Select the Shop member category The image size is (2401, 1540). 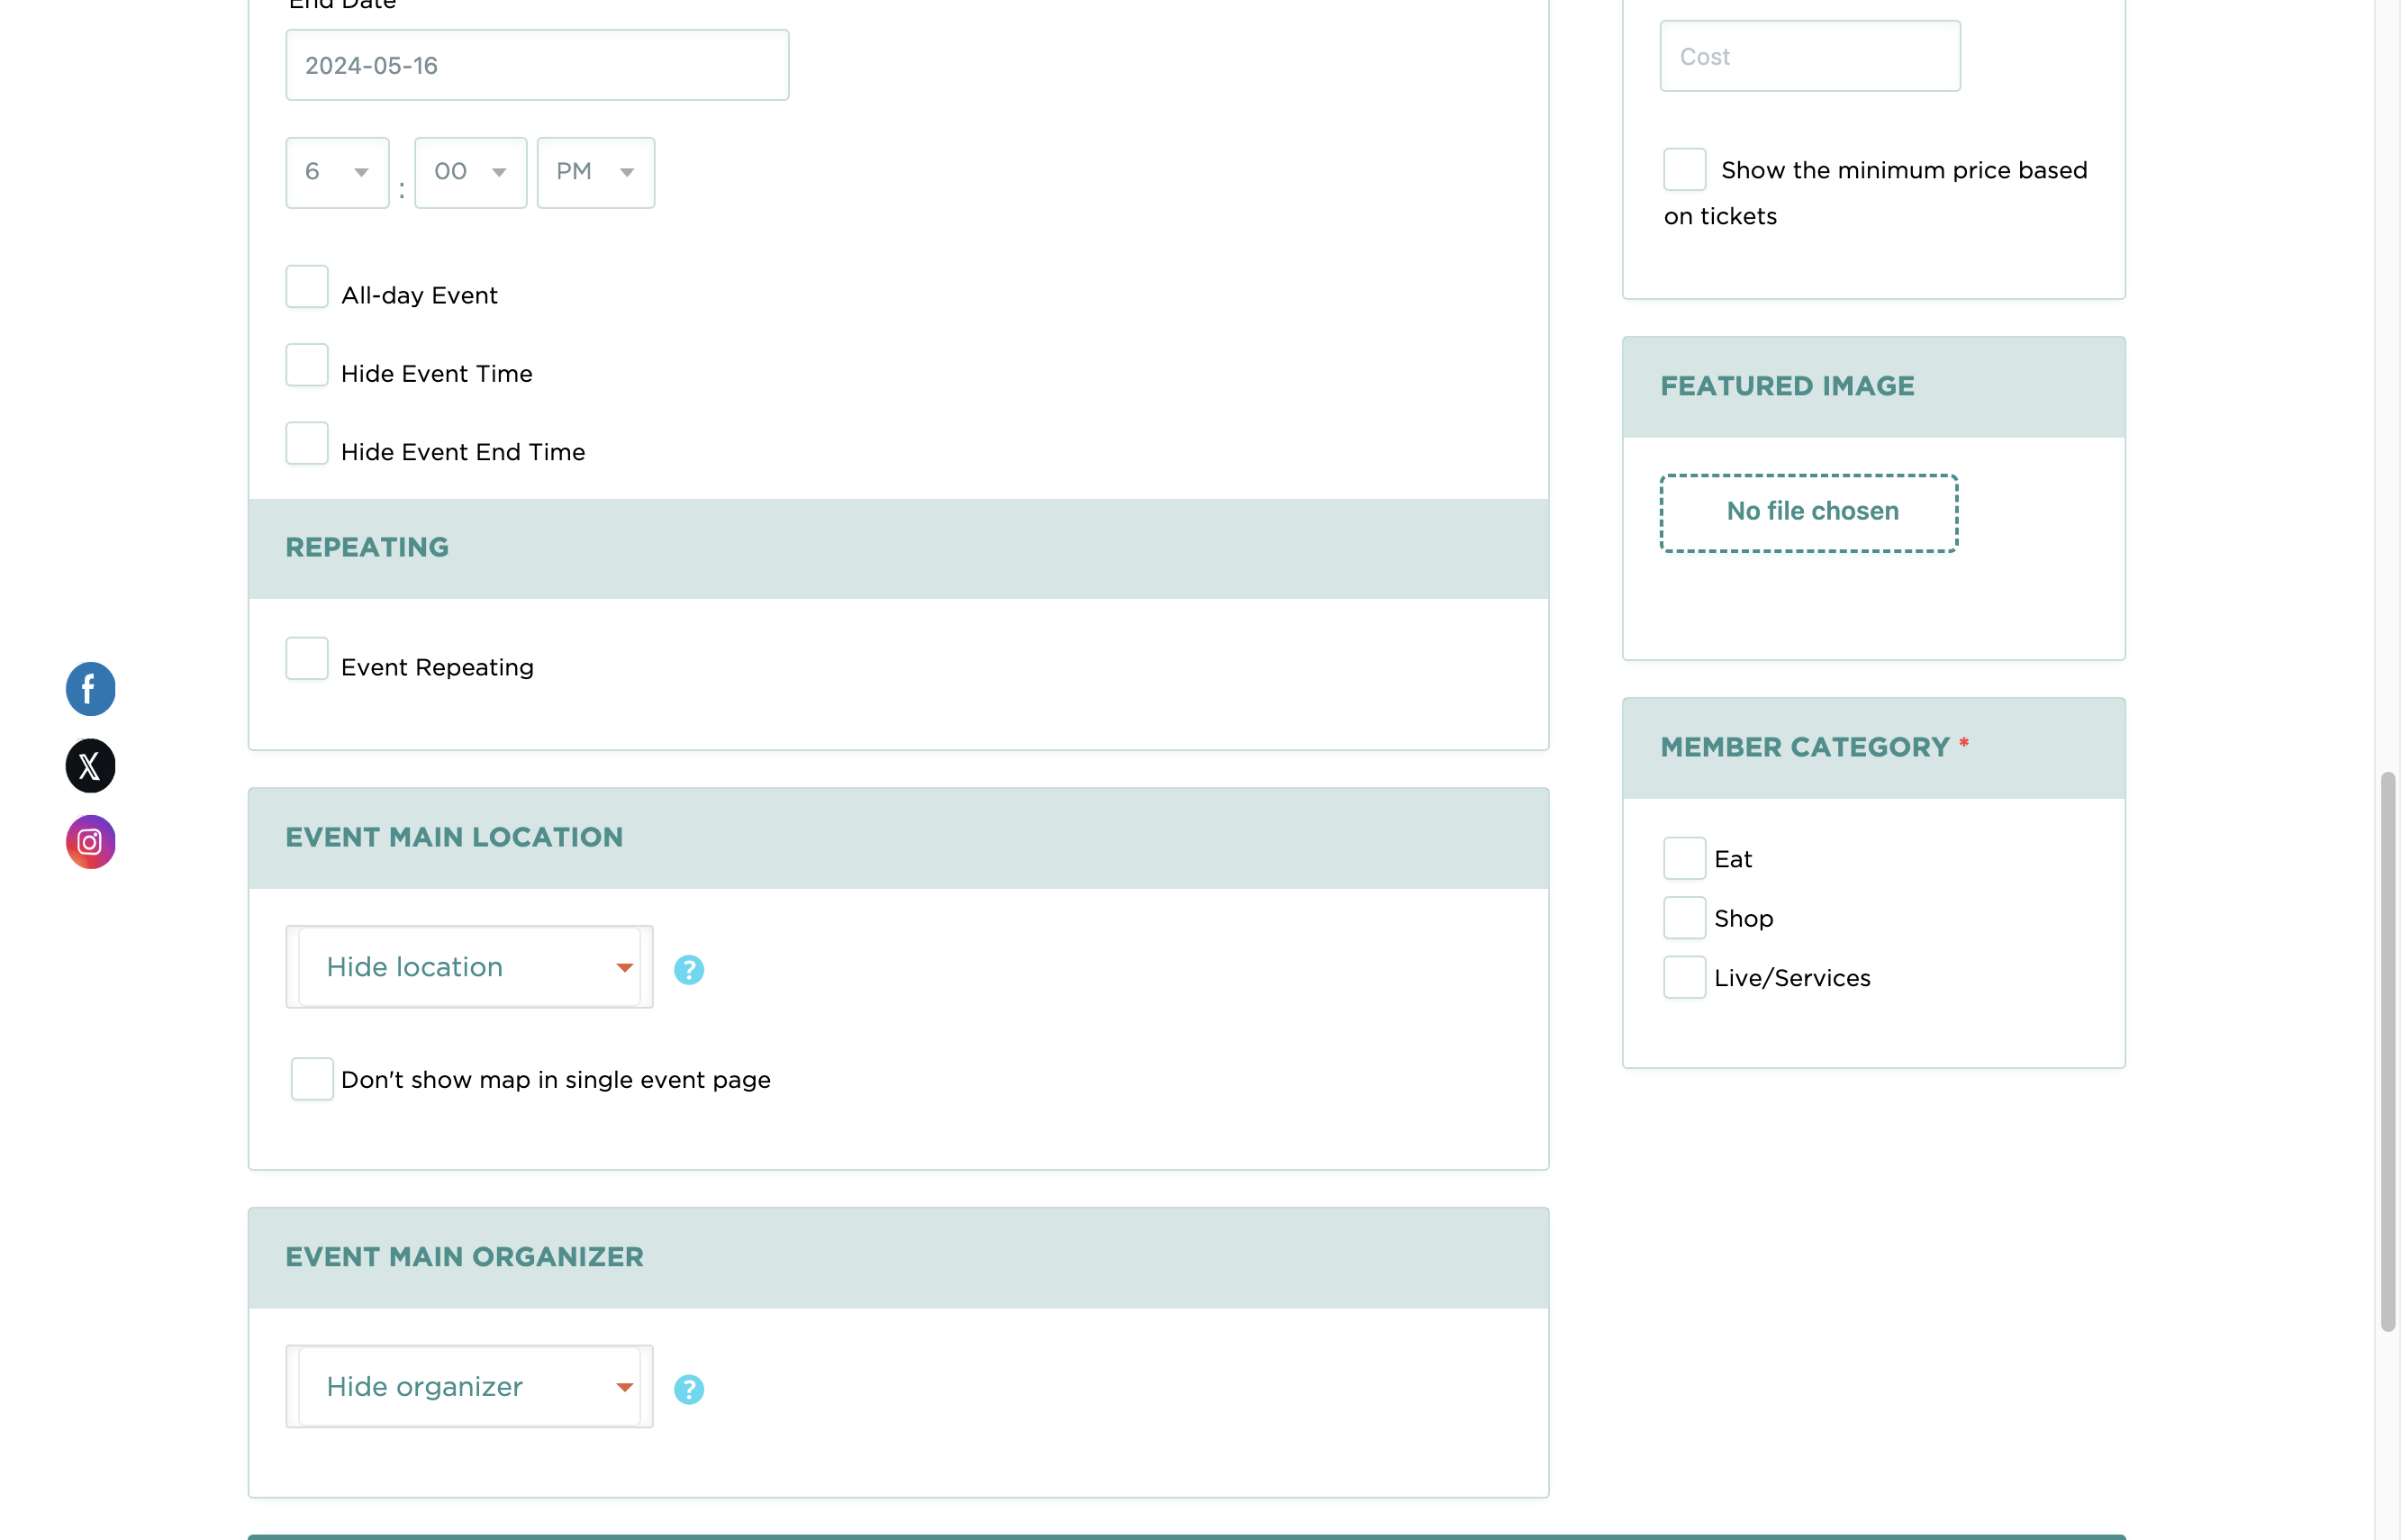click(x=1685, y=917)
